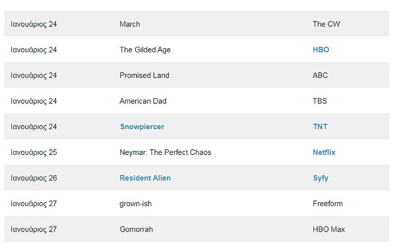Click the Snowpiercer show link
Image resolution: width=395 pixels, height=252 pixels.
[142, 127]
